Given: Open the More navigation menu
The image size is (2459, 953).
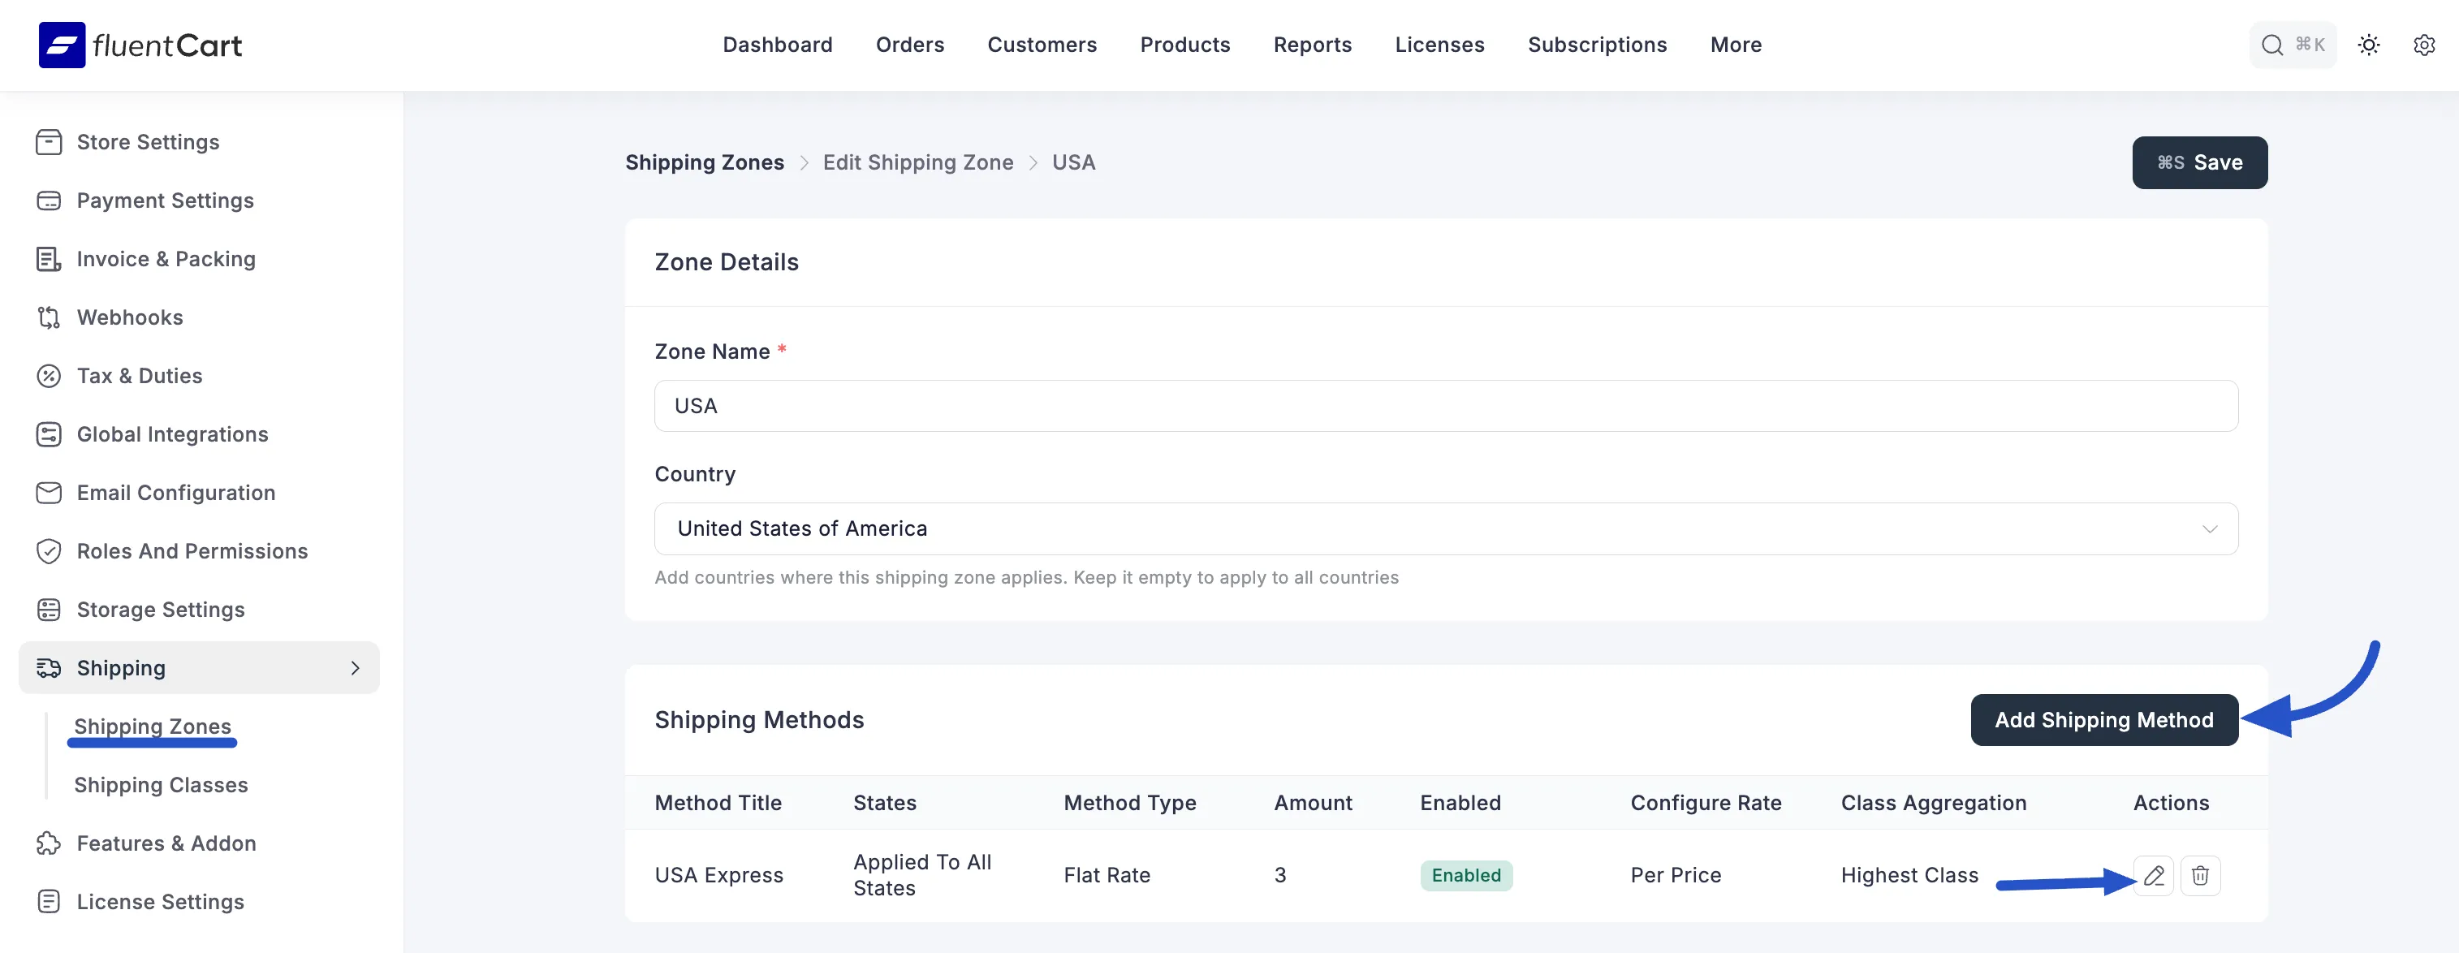Looking at the screenshot, I should tap(1736, 45).
